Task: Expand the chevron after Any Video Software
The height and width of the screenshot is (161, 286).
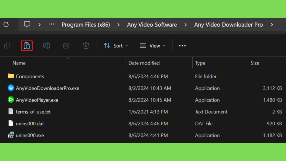Action: (185, 25)
